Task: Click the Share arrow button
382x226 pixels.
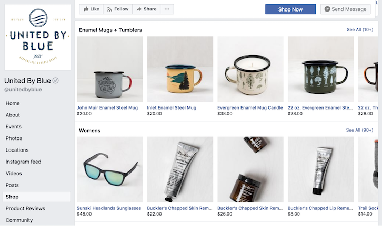Action: coord(146,9)
